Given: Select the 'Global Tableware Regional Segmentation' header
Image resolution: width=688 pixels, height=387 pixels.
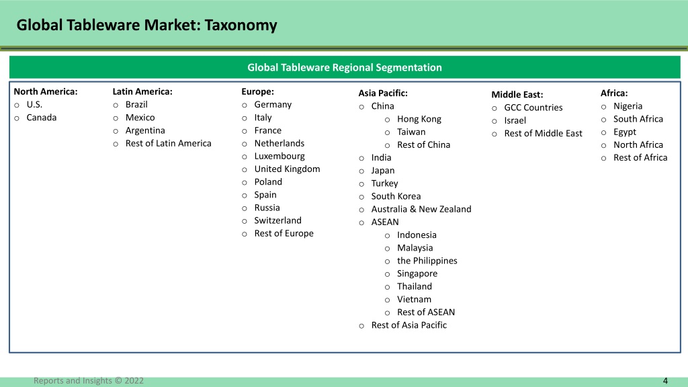Looking at the screenshot, I should click(345, 67).
